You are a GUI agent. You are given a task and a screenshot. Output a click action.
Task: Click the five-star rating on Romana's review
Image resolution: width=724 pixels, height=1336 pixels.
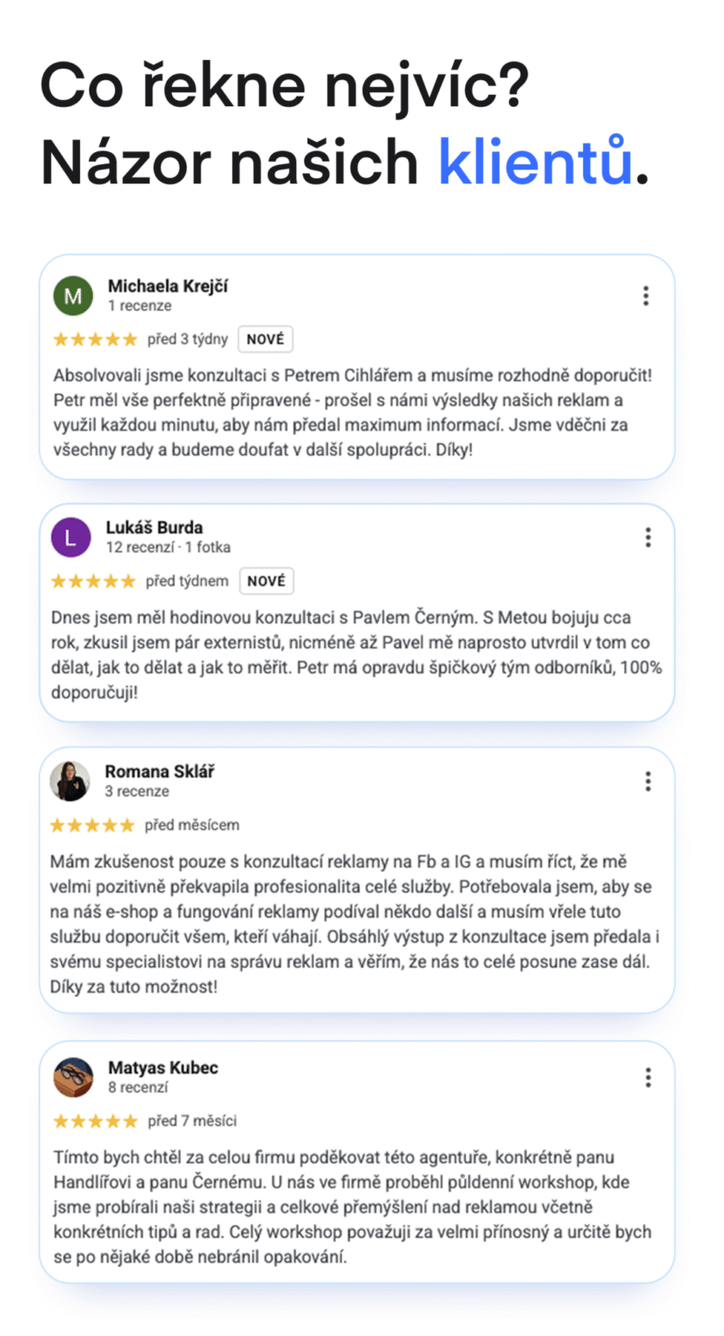click(x=92, y=825)
